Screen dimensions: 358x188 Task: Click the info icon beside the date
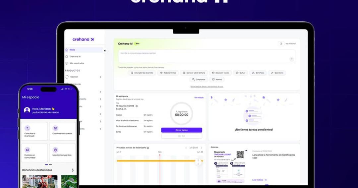137,106
